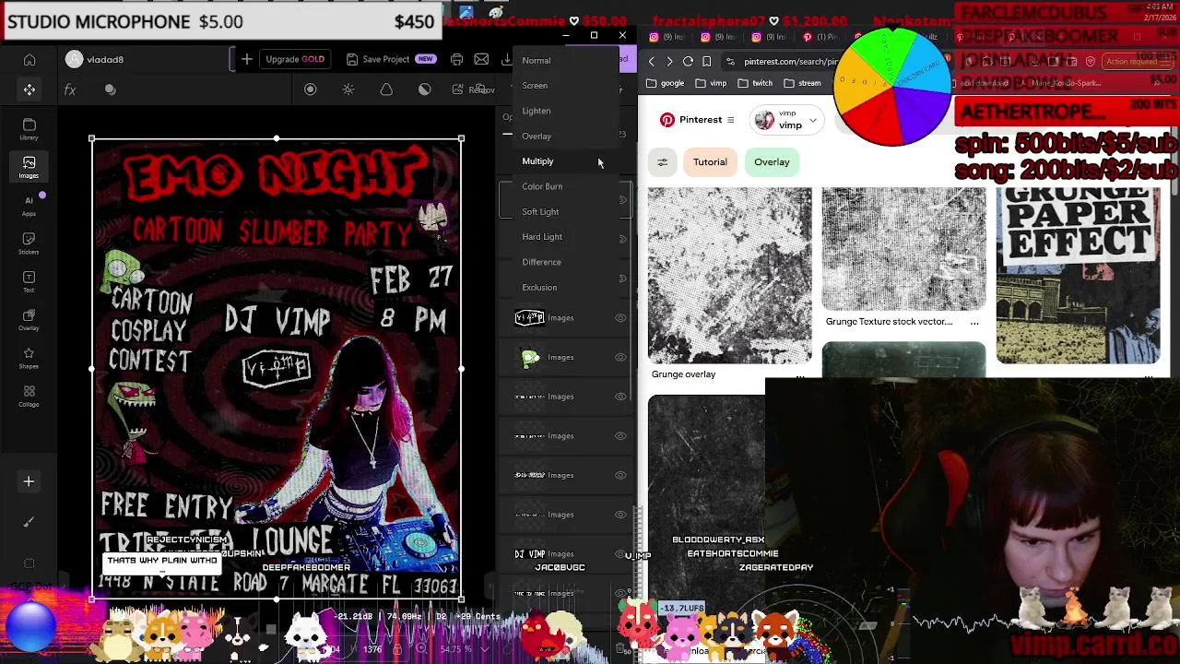Open the Images panel in the sidebar
This screenshot has height=664, width=1180.
[x=29, y=167]
